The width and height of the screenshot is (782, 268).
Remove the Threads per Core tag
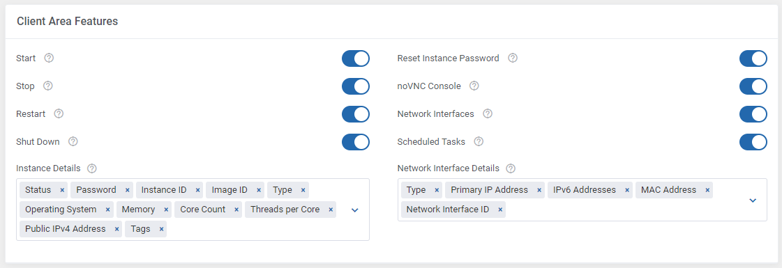pyautogui.click(x=330, y=210)
